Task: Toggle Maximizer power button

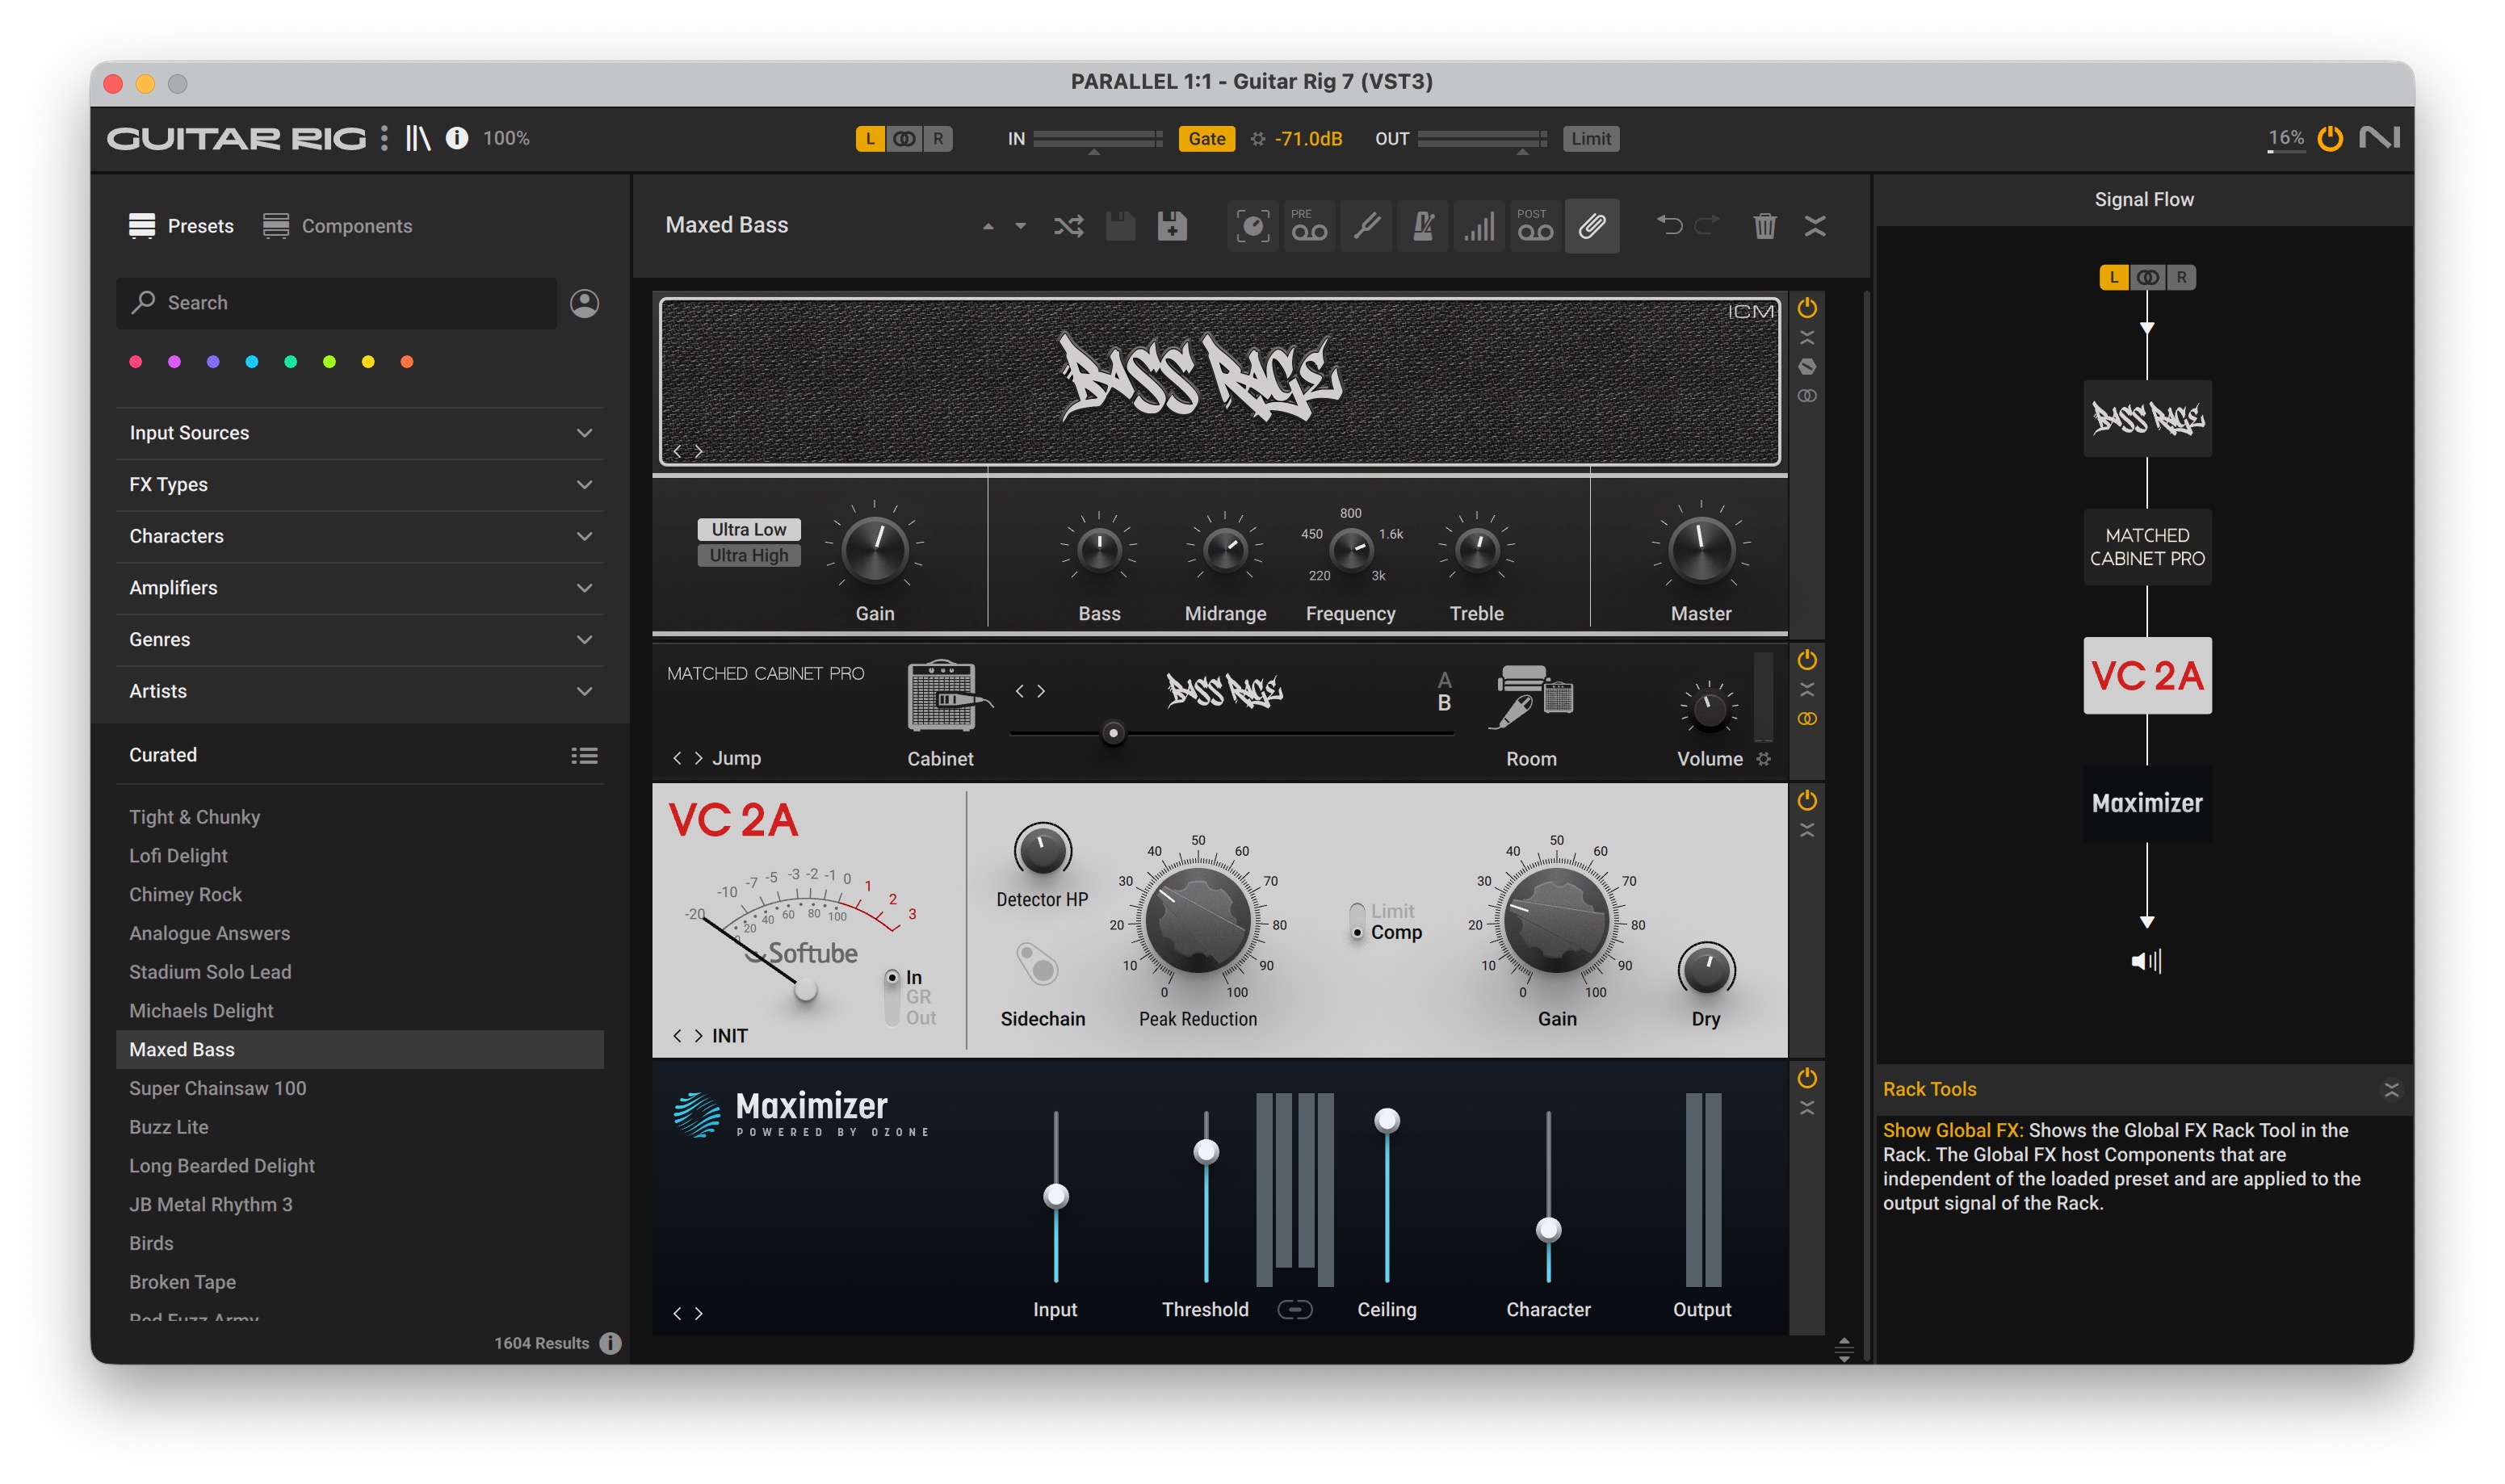Action: click(1807, 1078)
